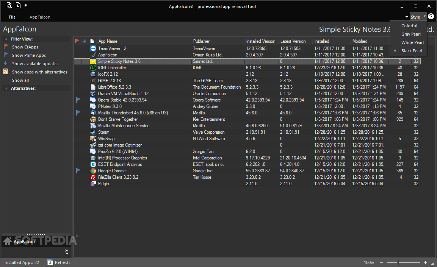Click Show apps with alternatives filter
This screenshot has height=267, width=437.
39,72
